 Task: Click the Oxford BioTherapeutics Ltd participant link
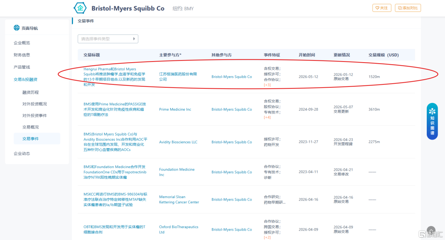pos(179,230)
